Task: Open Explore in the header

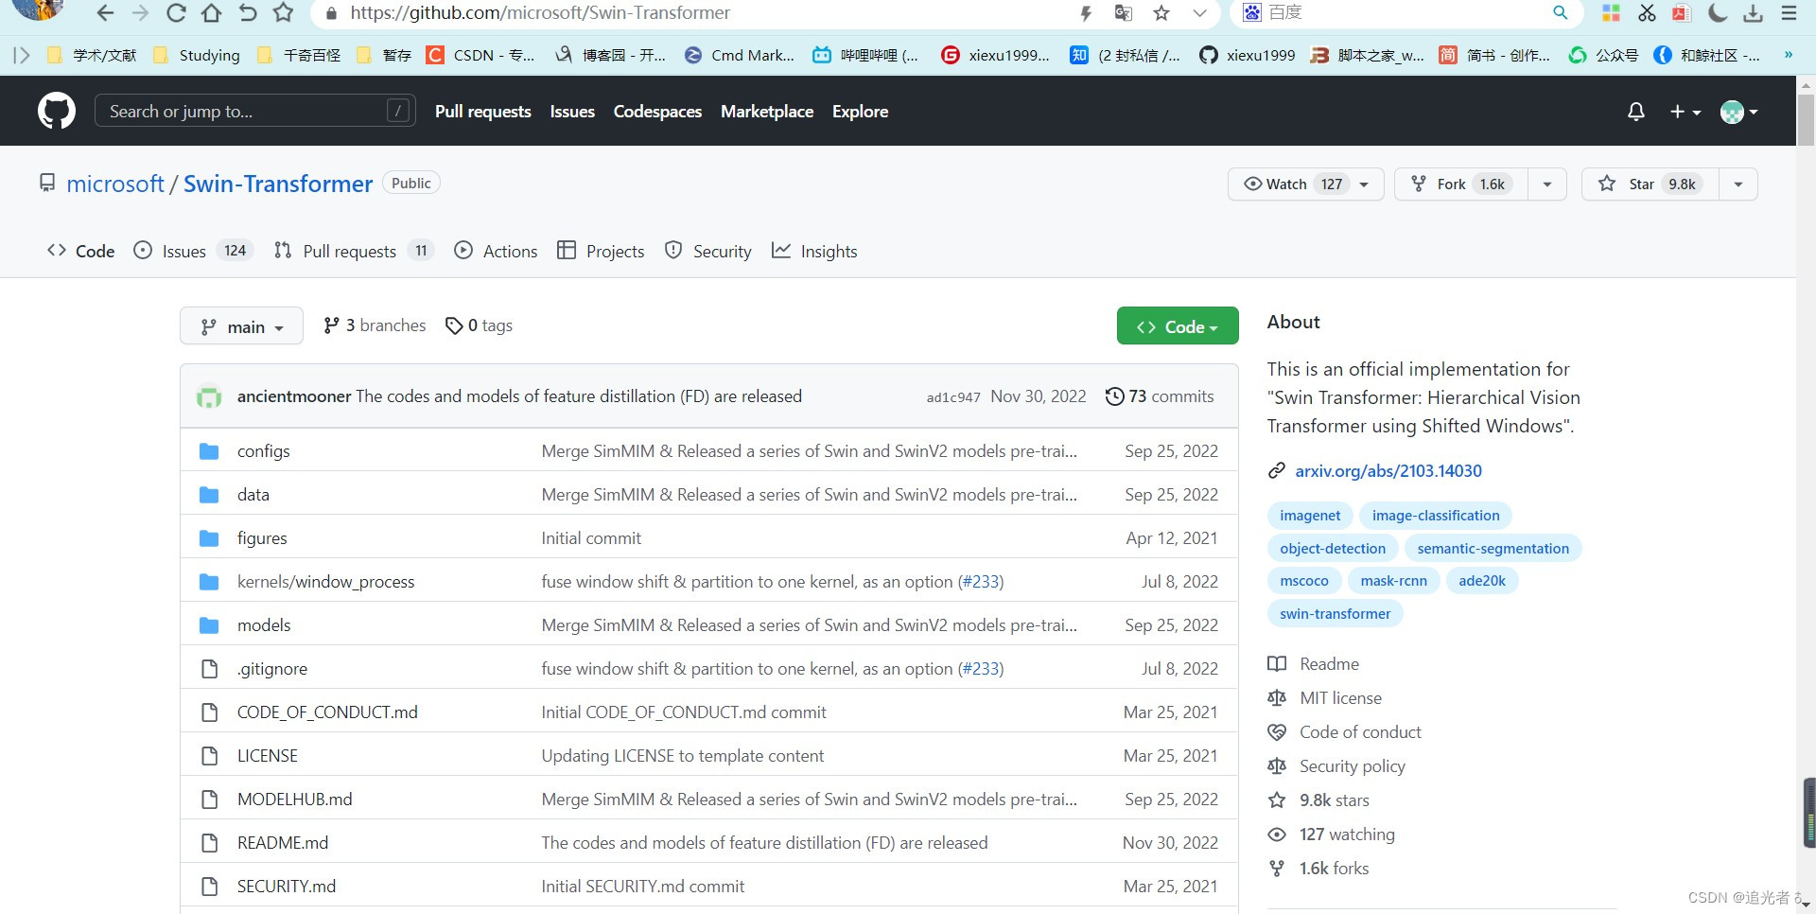Action: [860, 112]
